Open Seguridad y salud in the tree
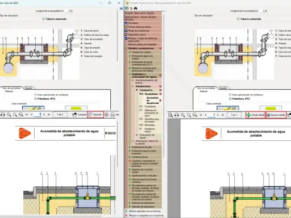291x218 pixels. (x=143, y=35)
